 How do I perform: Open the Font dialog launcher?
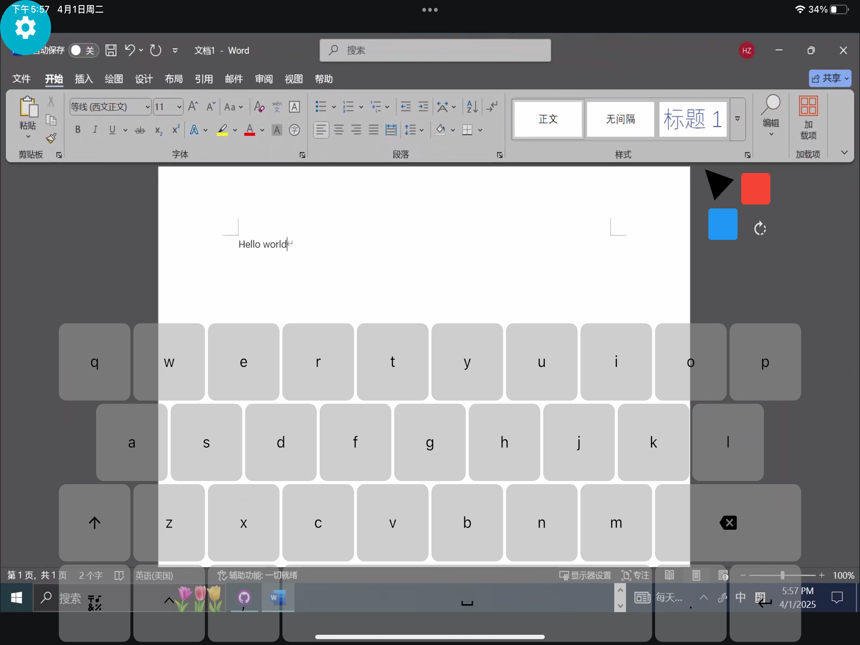302,155
